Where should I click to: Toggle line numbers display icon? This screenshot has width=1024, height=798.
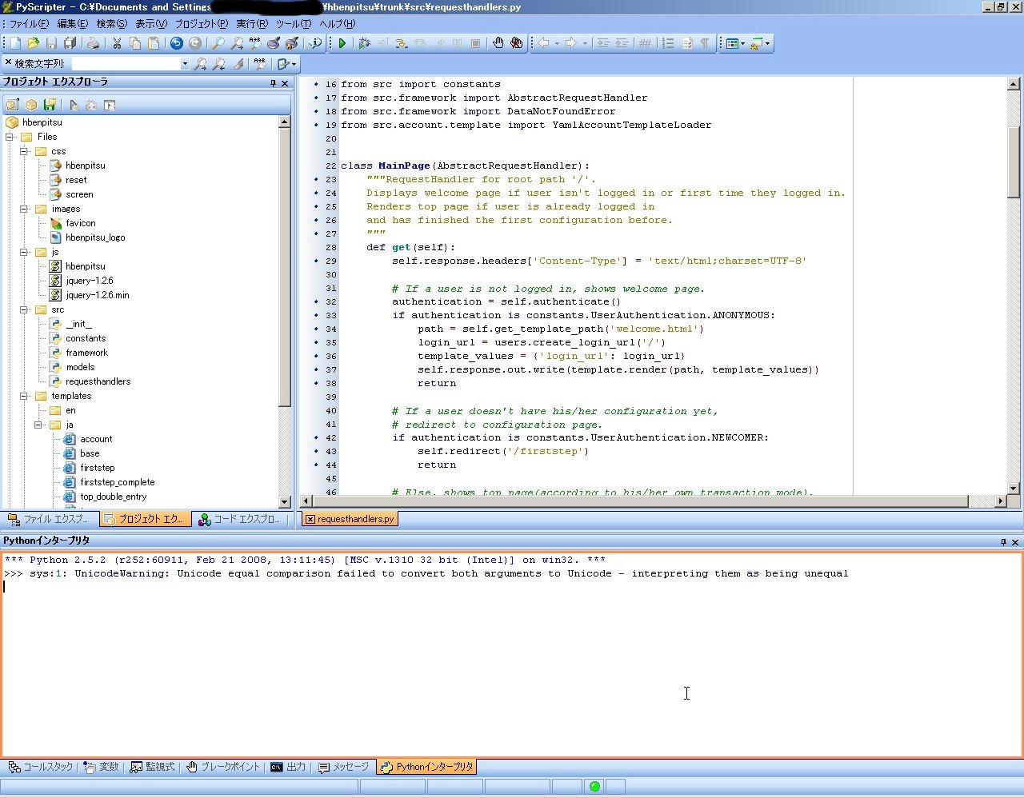coord(668,43)
